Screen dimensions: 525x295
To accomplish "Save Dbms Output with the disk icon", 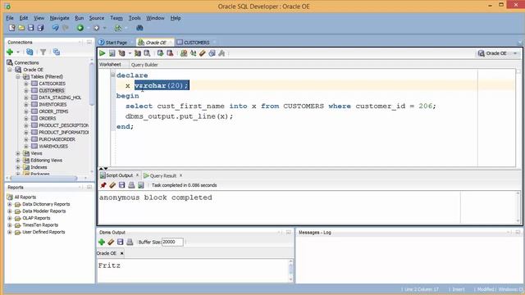I will coord(121,242).
